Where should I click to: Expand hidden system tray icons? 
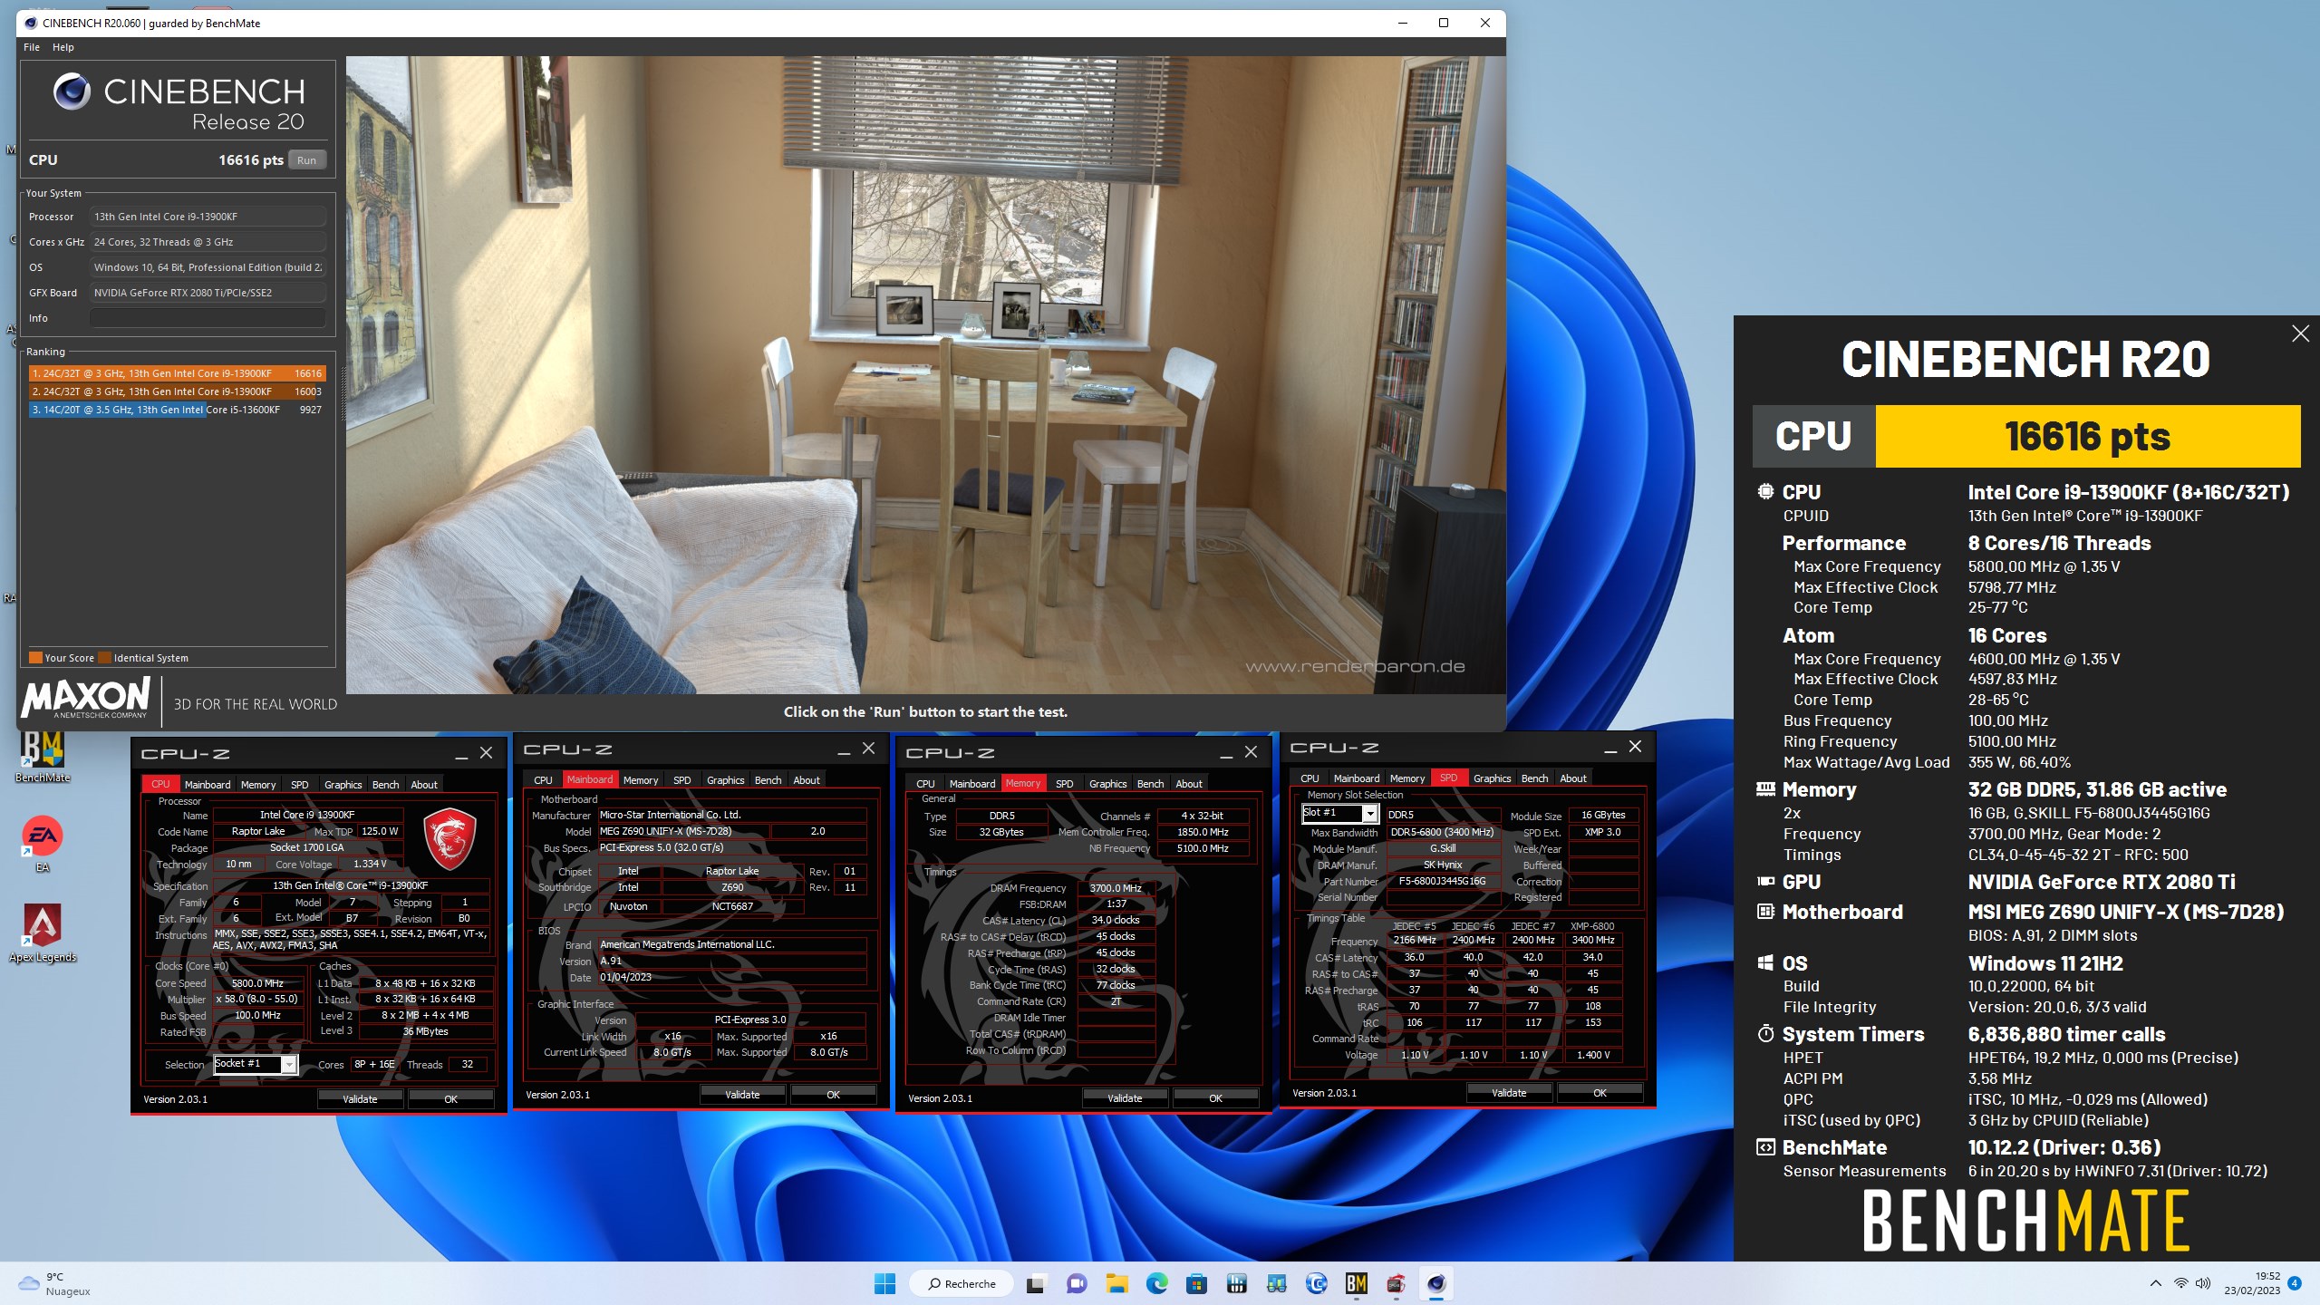point(2156,1283)
